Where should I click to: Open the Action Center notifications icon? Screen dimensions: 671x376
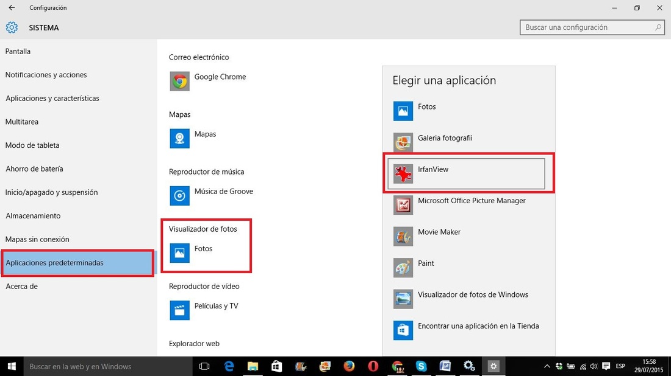pyautogui.click(x=606, y=366)
